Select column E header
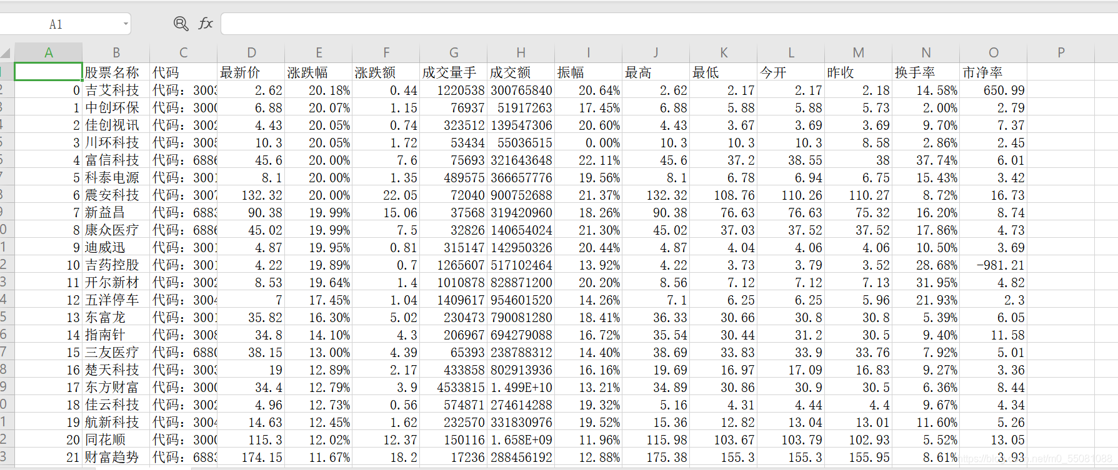 tap(319, 53)
